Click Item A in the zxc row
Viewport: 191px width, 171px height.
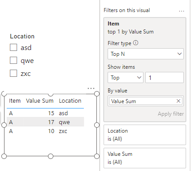click(11, 131)
